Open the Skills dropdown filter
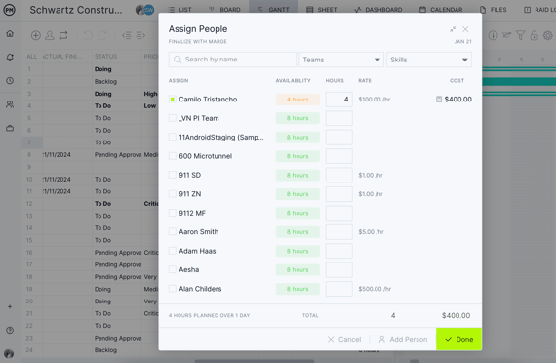 coord(429,60)
